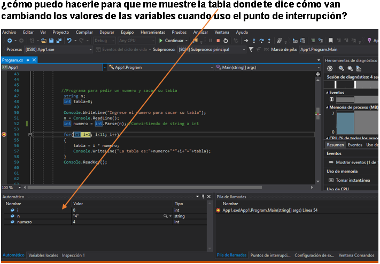Click the reset view chart icon in diagnostics
Viewport: 380px width, 264px height.
click(359, 68)
